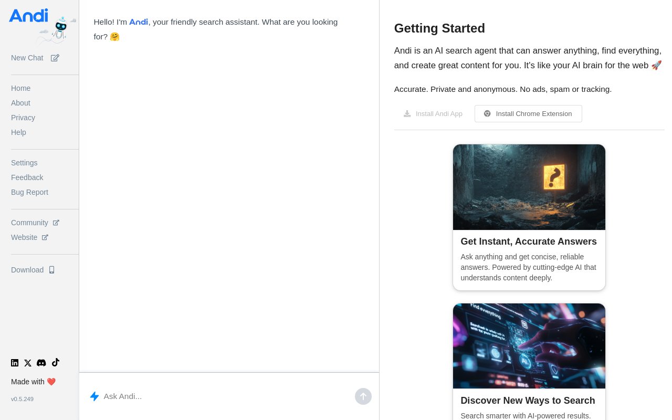The height and width of the screenshot is (420, 672).
Task: Open the Help page
Action: pyautogui.click(x=18, y=132)
